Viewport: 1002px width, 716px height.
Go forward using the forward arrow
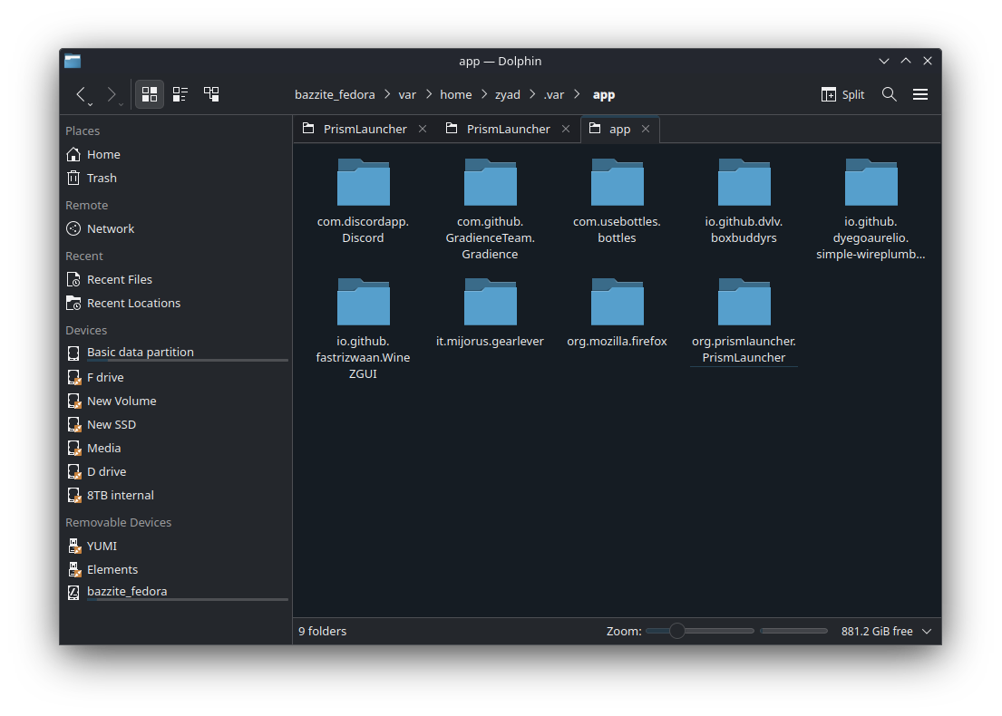click(x=112, y=94)
